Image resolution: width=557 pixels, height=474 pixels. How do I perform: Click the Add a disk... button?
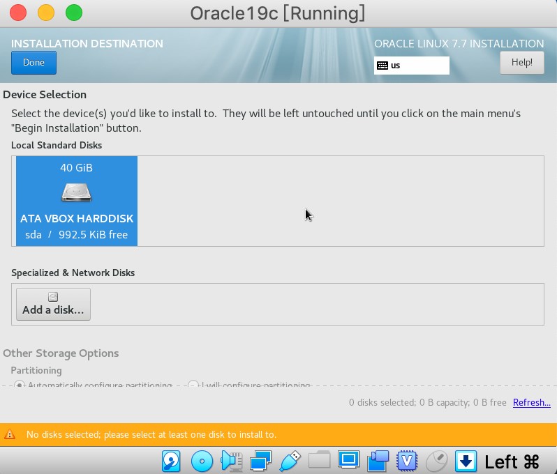53,305
